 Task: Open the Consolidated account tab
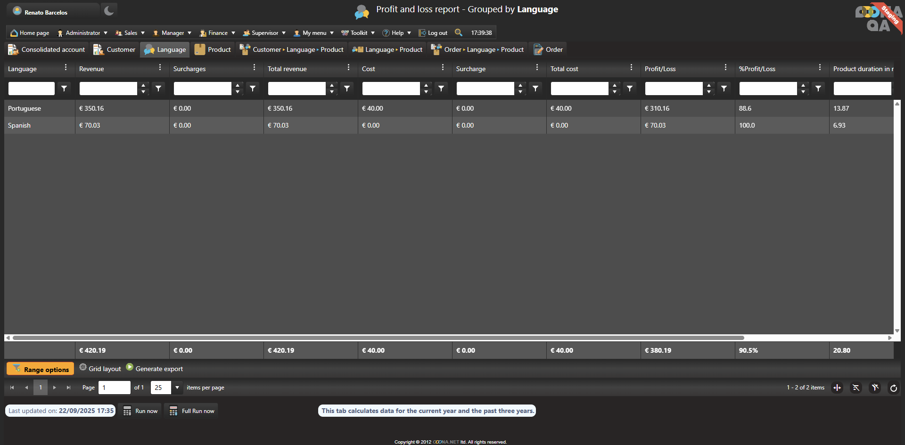click(x=47, y=49)
